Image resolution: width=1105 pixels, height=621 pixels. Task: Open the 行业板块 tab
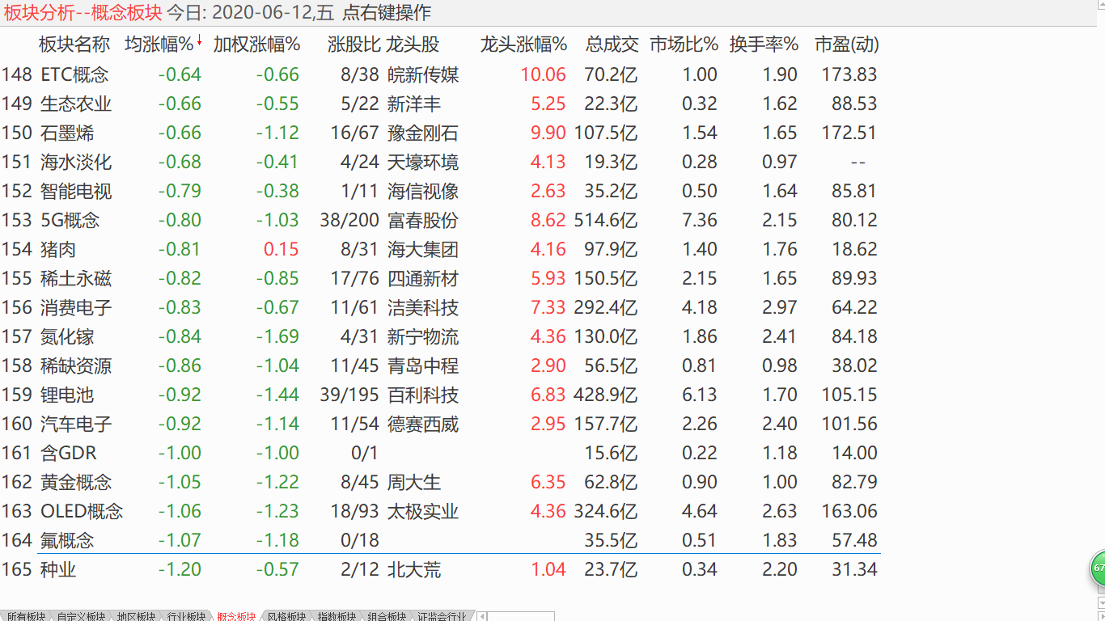click(x=185, y=616)
